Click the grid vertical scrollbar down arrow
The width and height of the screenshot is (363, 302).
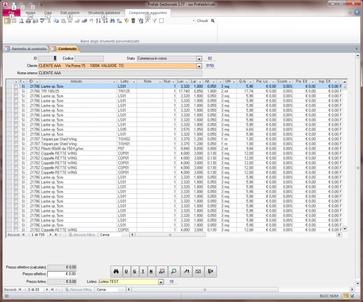pos(345,229)
